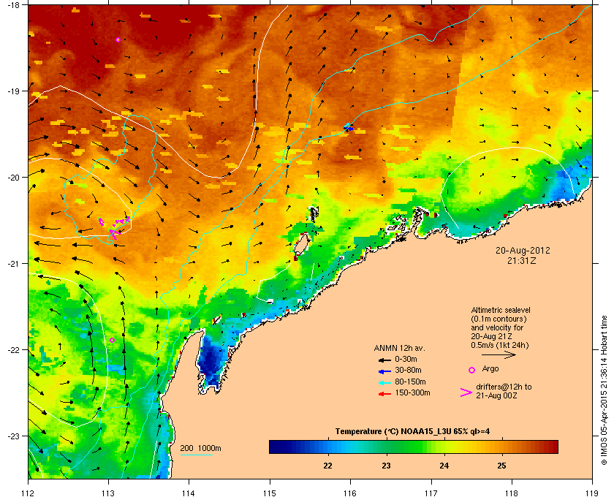614x497 pixels.
Task: Click the dark blue cold water in the gulf
Action: point(211,363)
